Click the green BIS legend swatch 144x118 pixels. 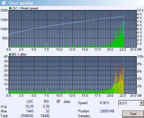[10, 54]
